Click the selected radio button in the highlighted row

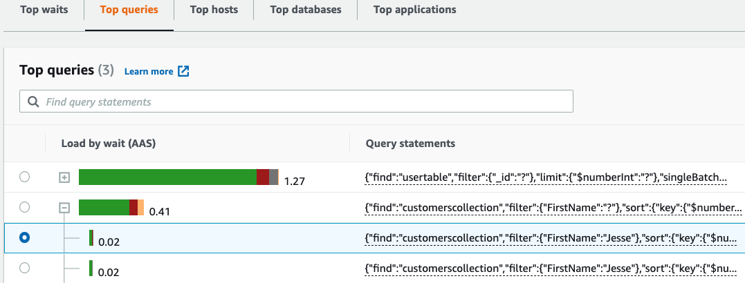[x=25, y=237]
